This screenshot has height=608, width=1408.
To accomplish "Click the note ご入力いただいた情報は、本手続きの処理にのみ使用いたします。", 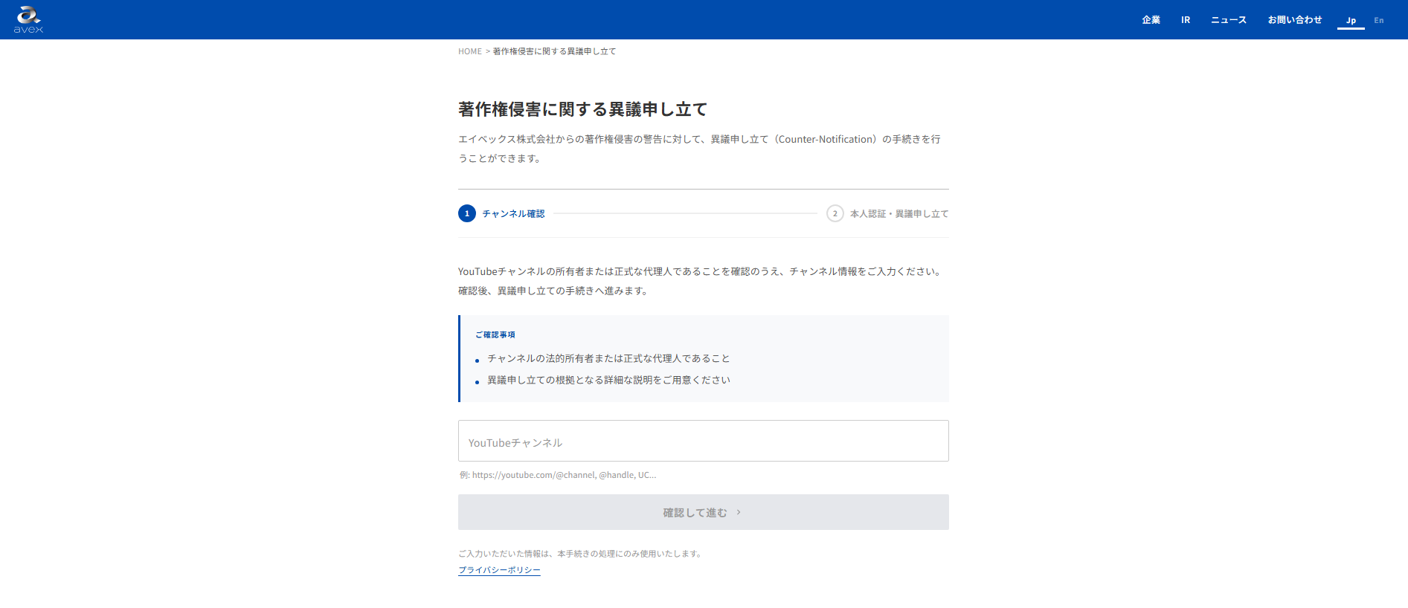I will click(x=581, y=554).
